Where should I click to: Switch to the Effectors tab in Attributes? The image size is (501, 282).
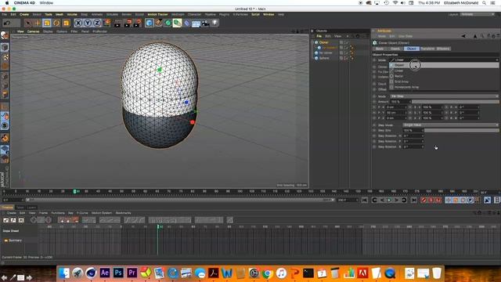(443, 49)
